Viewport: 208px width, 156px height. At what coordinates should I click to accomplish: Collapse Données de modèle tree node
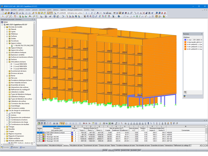click(5, 27)
